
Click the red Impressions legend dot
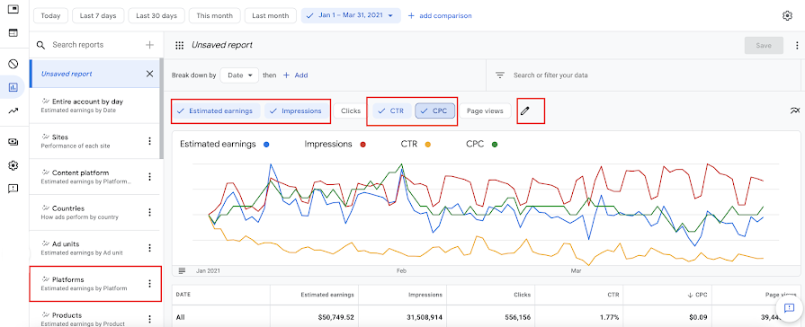(363, 145)
